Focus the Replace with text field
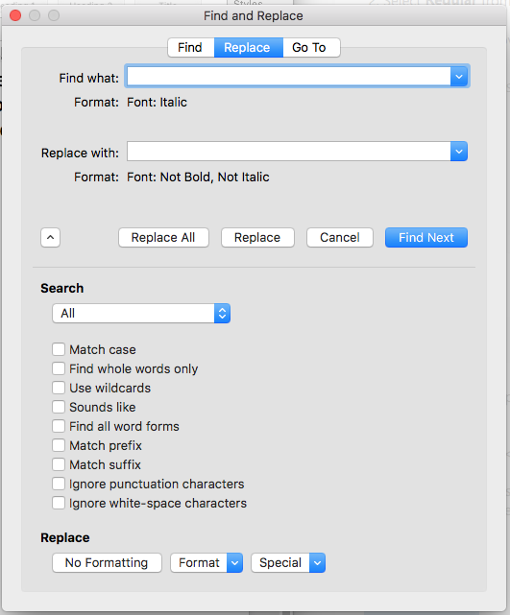 288,152
